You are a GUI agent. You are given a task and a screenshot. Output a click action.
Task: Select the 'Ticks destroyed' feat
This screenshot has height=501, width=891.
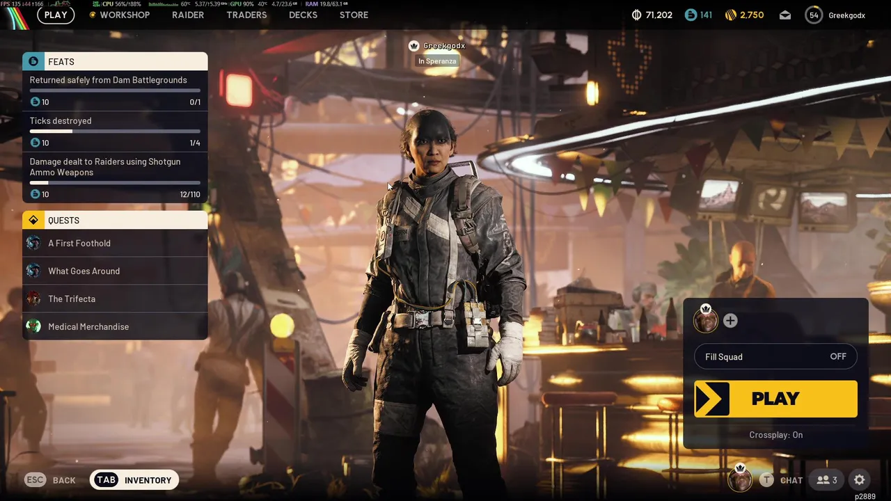(x=115, y=132)
